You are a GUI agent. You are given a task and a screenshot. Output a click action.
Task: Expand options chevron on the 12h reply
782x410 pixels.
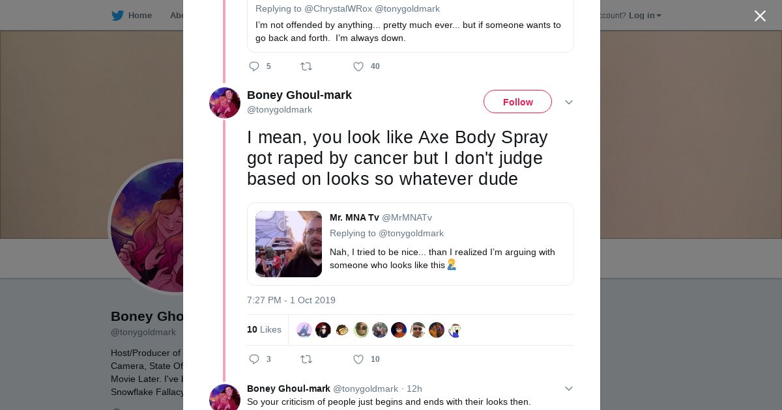point(568,389)
